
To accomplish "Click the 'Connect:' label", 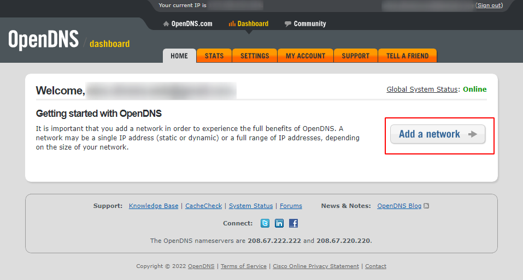I will pyautogui.click(x=238, y=223).
